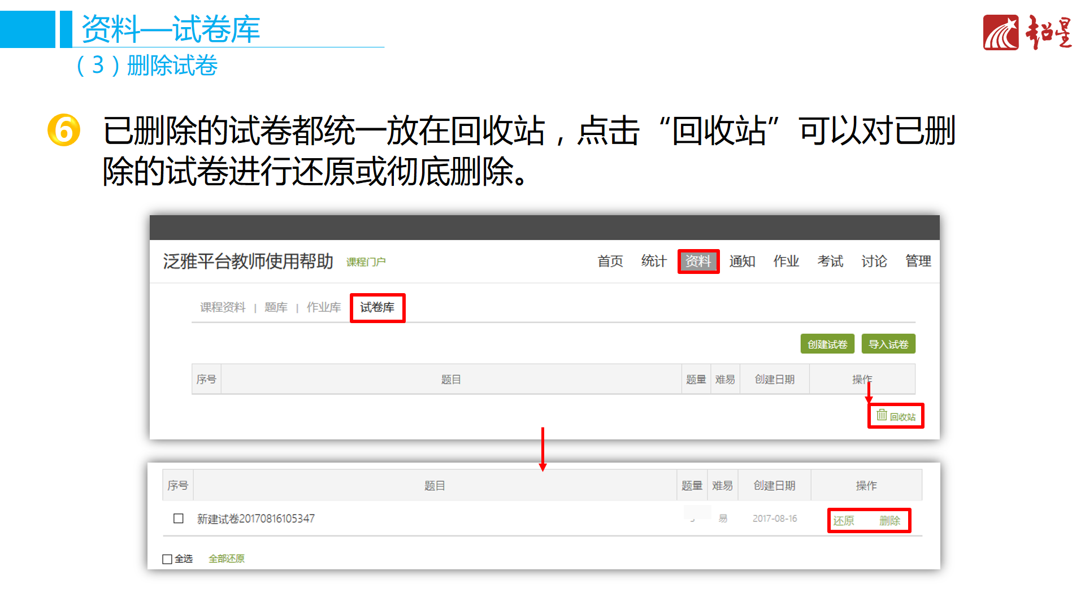The height and width of the screenshot is (610, 1085).
Task: Click the 新建试卷20170816105347 paper title
Action: [x=255, y=518]
